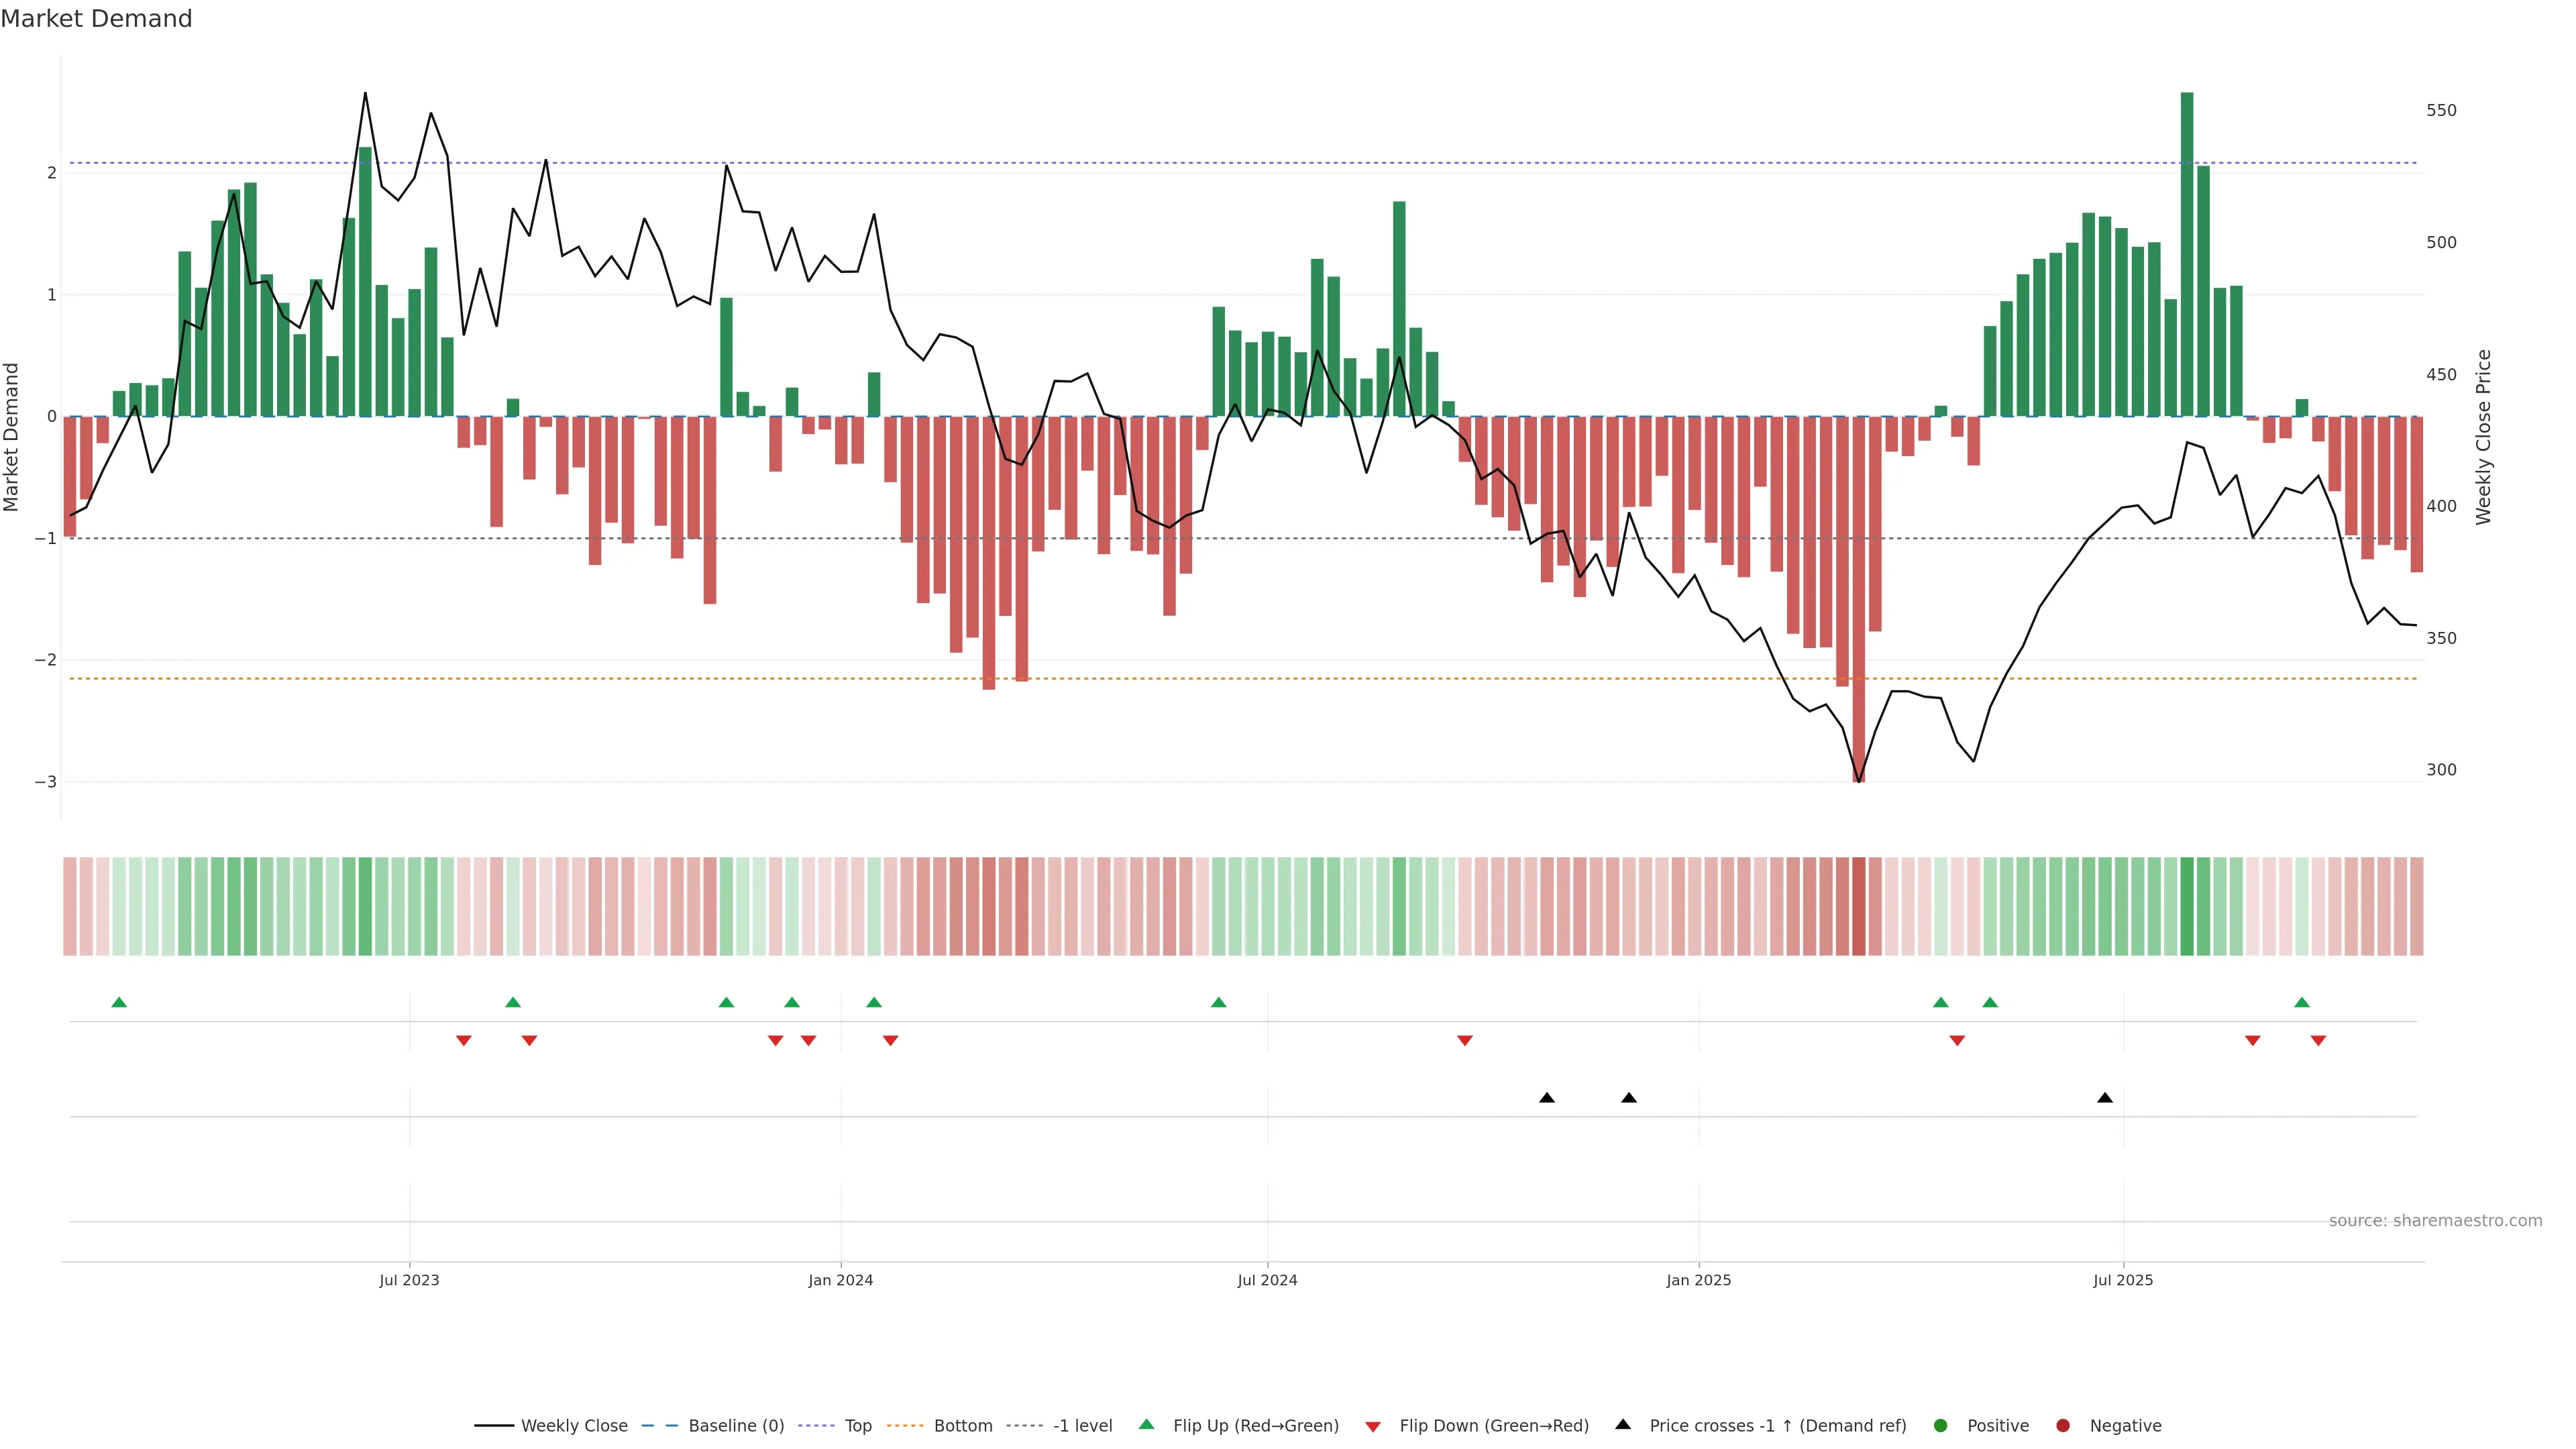Toggle the -1 level legend entry
Image resolution: width=2576 pixels, height=1449 pixels.
[1082, 1425]
